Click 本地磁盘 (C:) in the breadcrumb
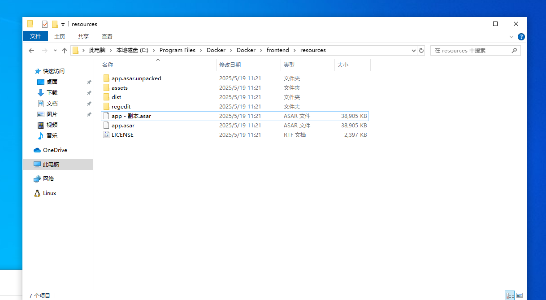Screen dimensions: 546x300 click(132, 50)
